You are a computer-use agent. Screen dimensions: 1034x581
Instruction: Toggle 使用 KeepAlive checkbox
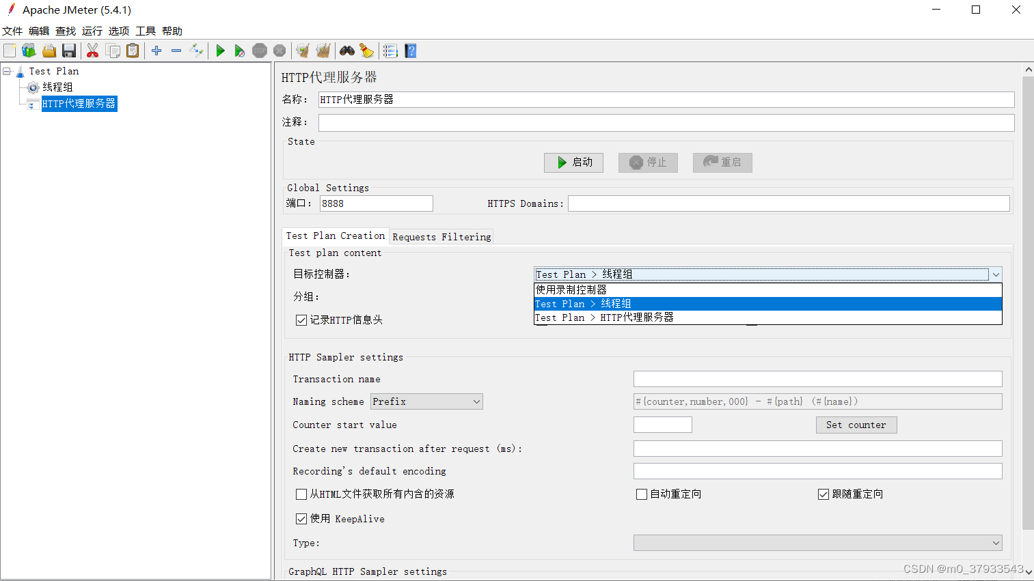pyautogui.click(x=301, y=519)
